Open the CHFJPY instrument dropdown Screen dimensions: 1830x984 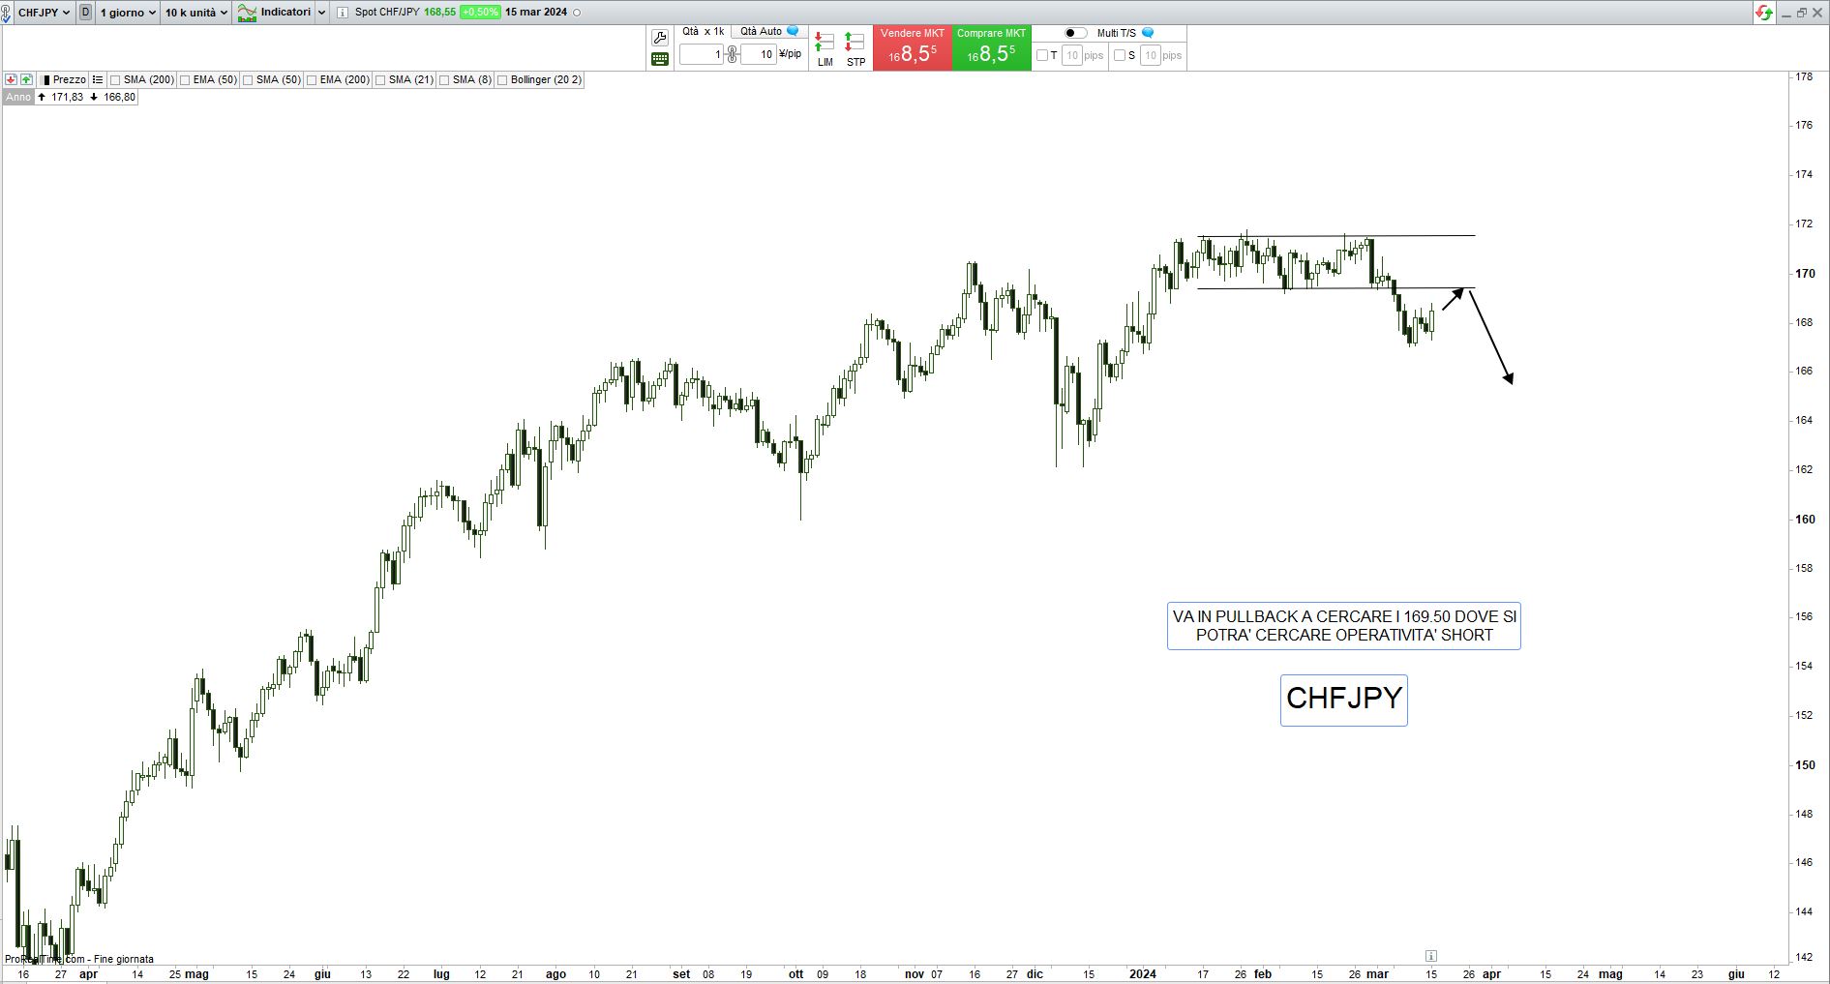[45, 13]
